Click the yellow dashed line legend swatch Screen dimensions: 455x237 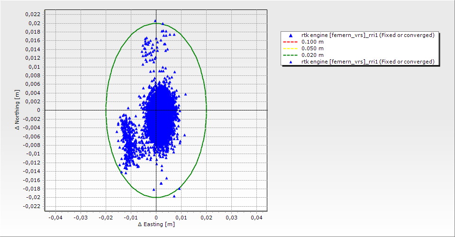click(x=291, y=48)
